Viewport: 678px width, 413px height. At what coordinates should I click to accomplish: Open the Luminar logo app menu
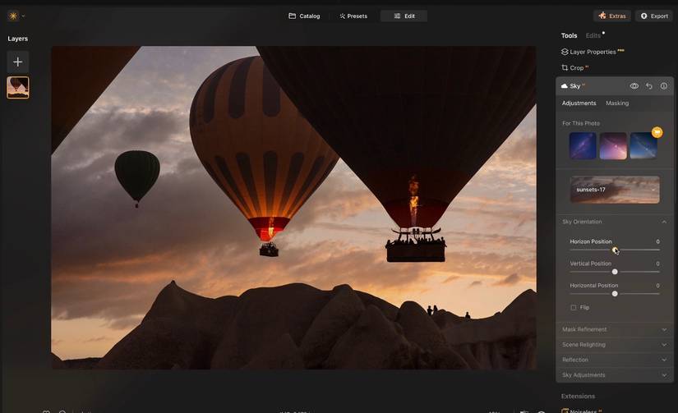[x=13, y=16]
